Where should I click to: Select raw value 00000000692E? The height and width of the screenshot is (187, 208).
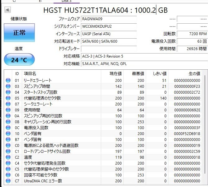coord(187,110)
